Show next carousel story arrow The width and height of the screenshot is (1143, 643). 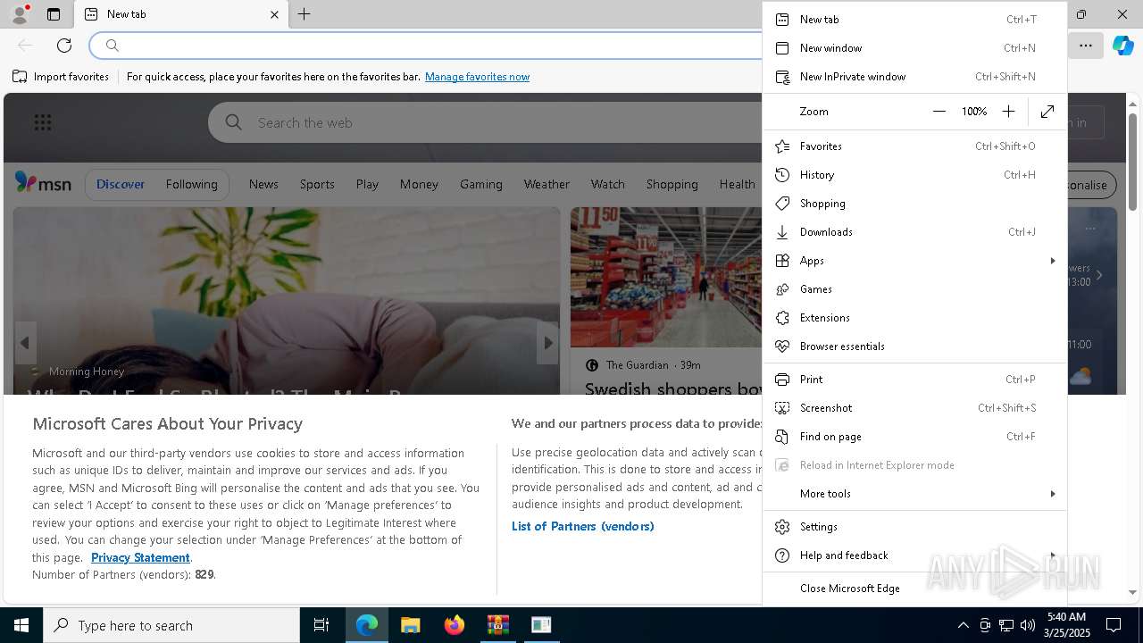[547, 343]
